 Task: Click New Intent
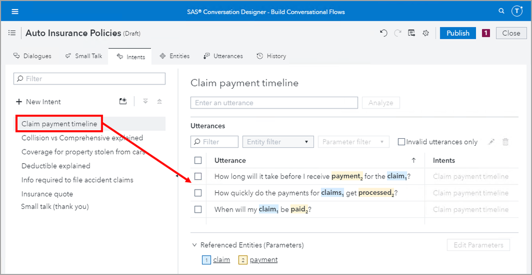tap(39, 101)
